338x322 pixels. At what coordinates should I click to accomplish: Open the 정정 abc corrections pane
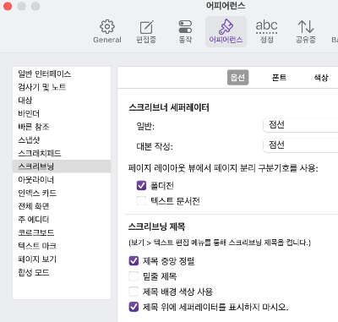pyautogui.click(x=266, y=31)
